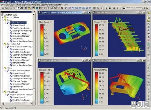Maximize the Results View--Front_Cab_Out window
The width and height of the screenshot is (151, 110).
click(x=86, y=13)
